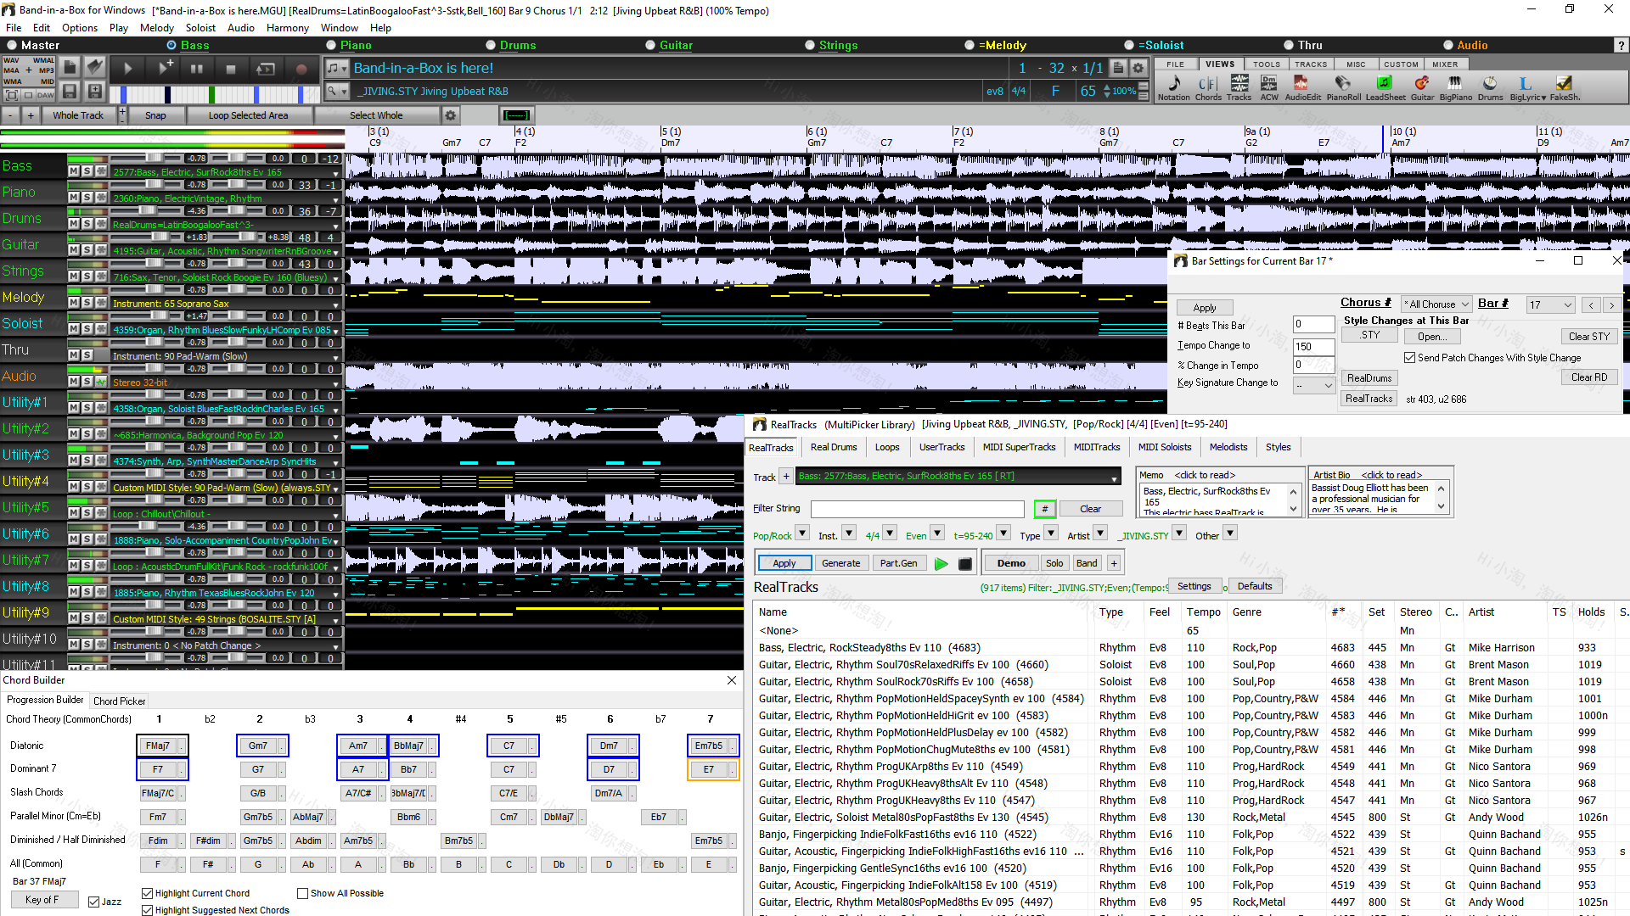1630x916 pixels.
Task: Open the Drums window
Action: (x=1490, y=85)
